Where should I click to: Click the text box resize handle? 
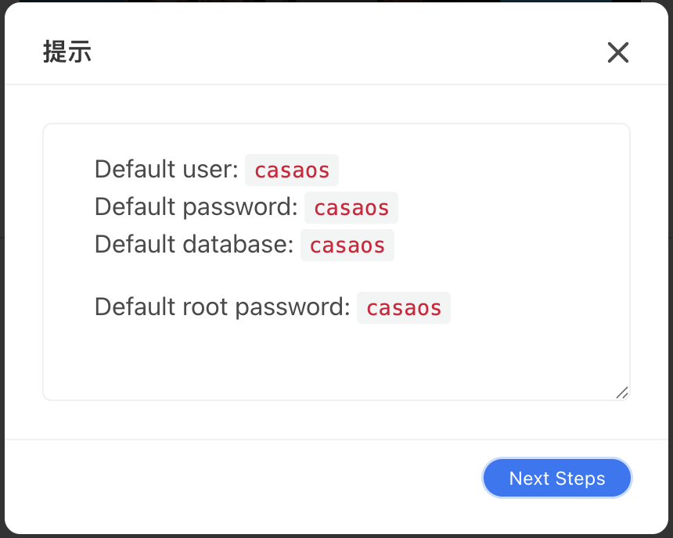pyautogui.click(x=622, y=393)
